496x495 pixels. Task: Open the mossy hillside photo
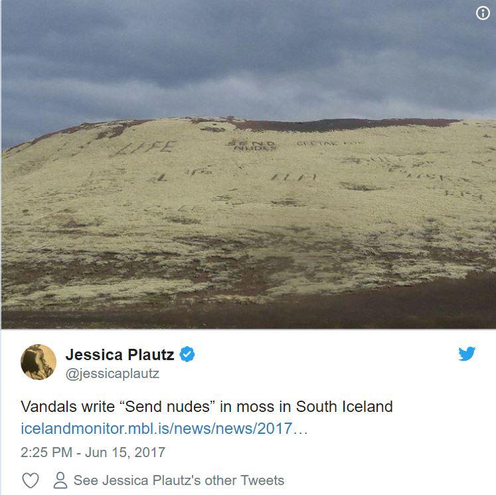click(x=248, y=165)
